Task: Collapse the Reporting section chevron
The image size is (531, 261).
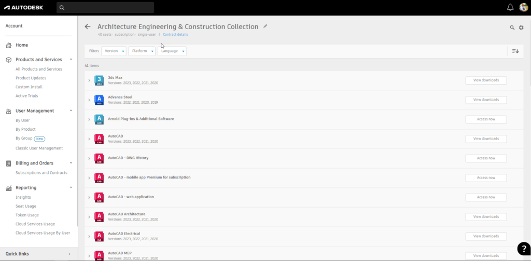Action: [x=71, y=187]
